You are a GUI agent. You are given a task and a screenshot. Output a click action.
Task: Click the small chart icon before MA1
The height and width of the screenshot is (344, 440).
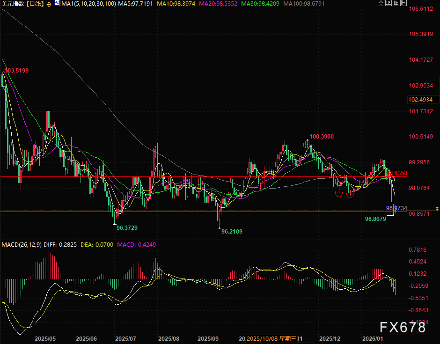(x=57, y=3)
